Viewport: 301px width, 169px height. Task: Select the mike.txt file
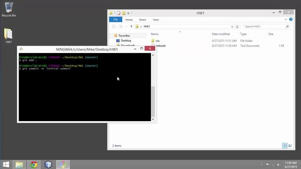click(161, 46)
